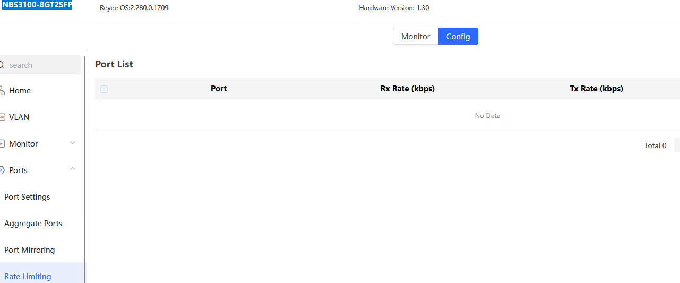Click the VLAN icon in sidebar

pos(2,117)
